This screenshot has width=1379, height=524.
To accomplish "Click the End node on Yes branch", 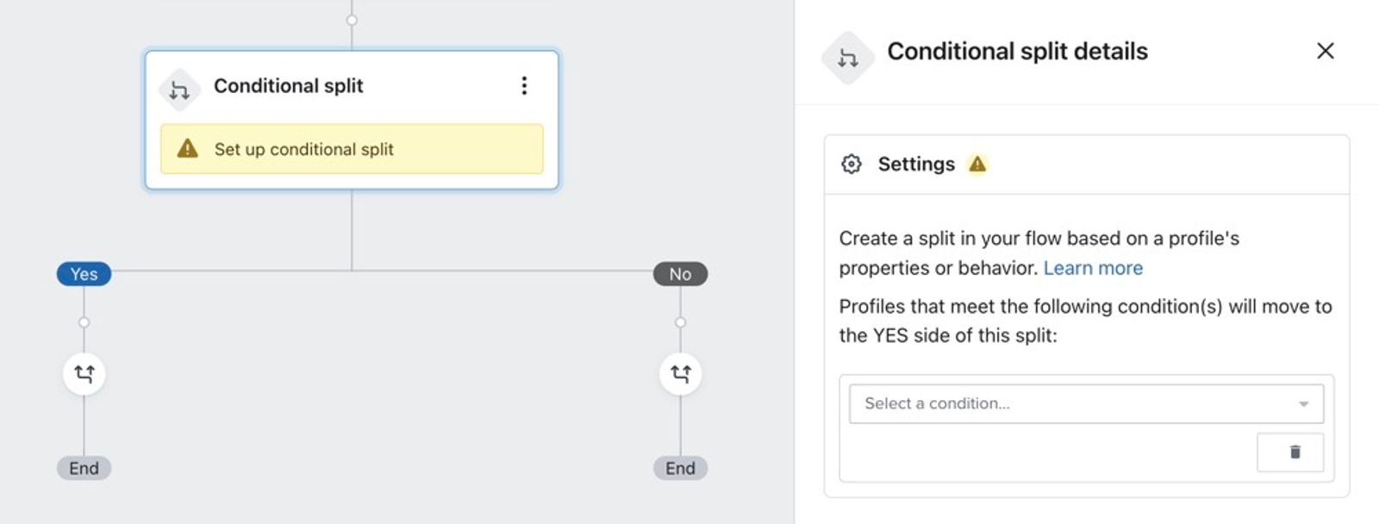I will coord(84,468).
